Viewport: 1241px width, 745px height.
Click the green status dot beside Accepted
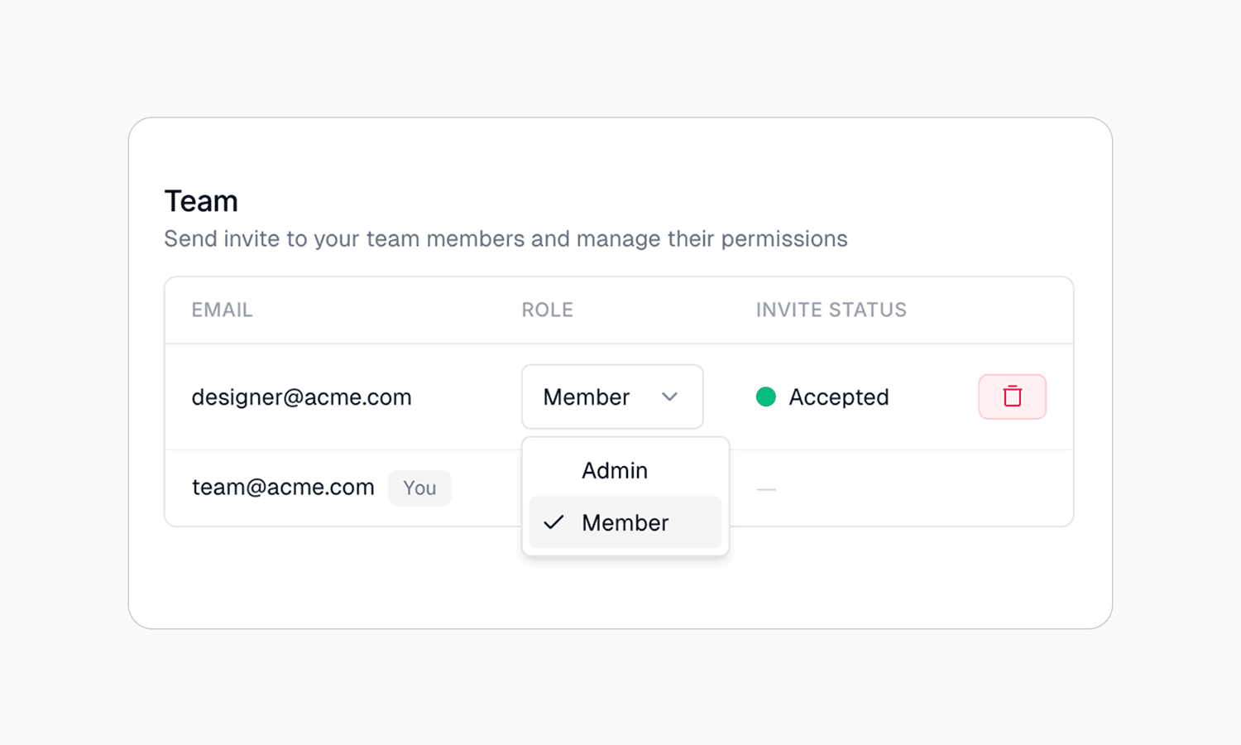click(766, 397)
